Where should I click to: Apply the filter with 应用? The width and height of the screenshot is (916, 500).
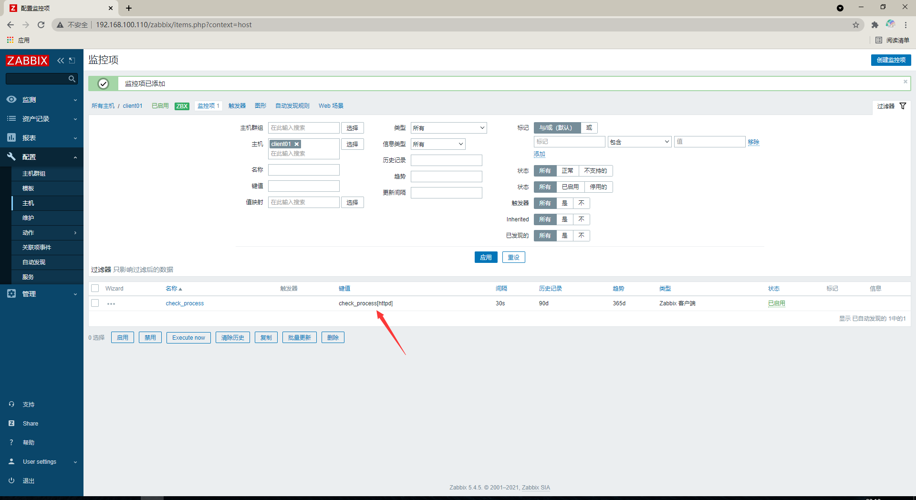pyautogui.click(x=486, y=257)
